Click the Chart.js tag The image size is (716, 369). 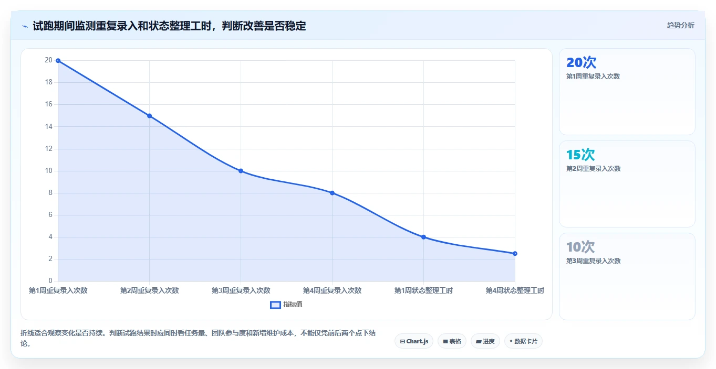pos(414,341)
